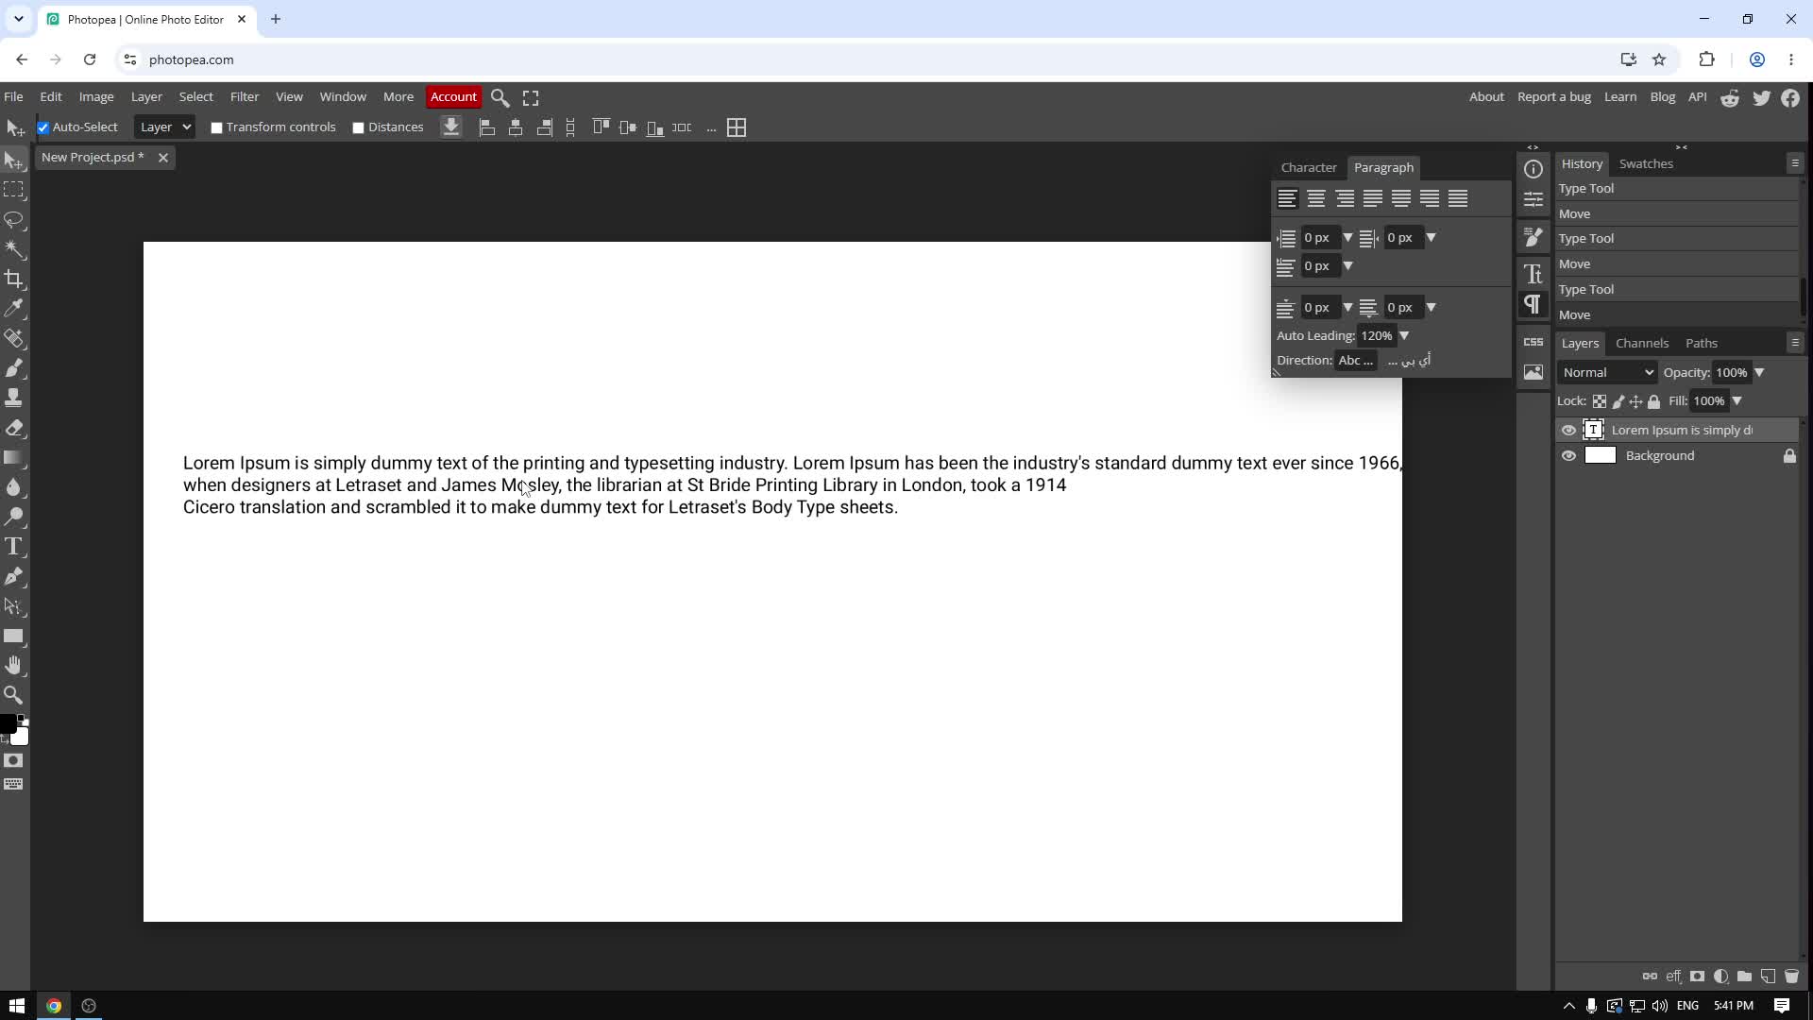Enable the Distances checkbox
The height and width of the screenshot is (1020, 1813).
pyautogui.click(x=358, y=127)
